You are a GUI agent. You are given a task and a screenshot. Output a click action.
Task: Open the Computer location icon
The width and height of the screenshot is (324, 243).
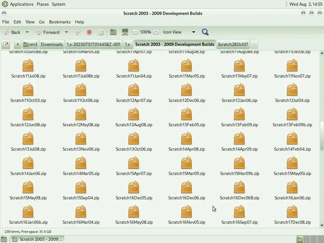click(x=125, y=32)
